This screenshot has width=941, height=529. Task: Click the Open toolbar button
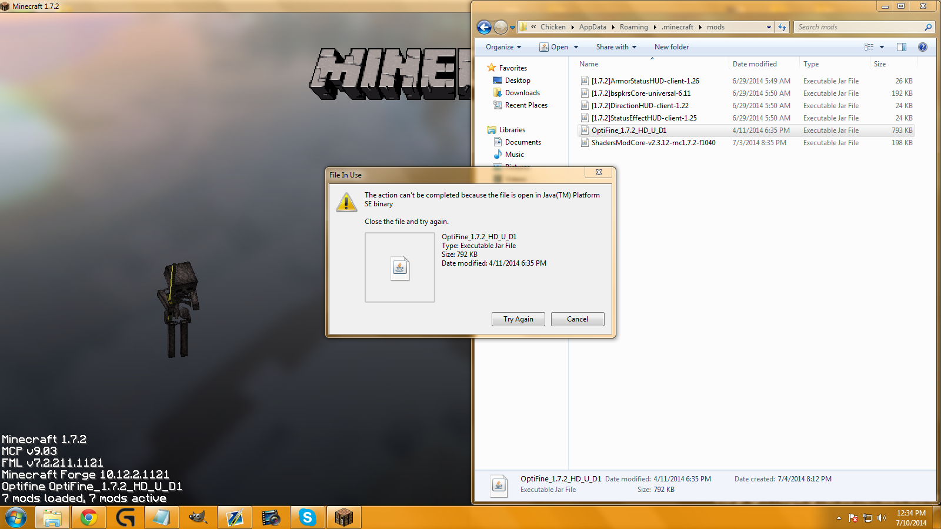coord(554,47)
